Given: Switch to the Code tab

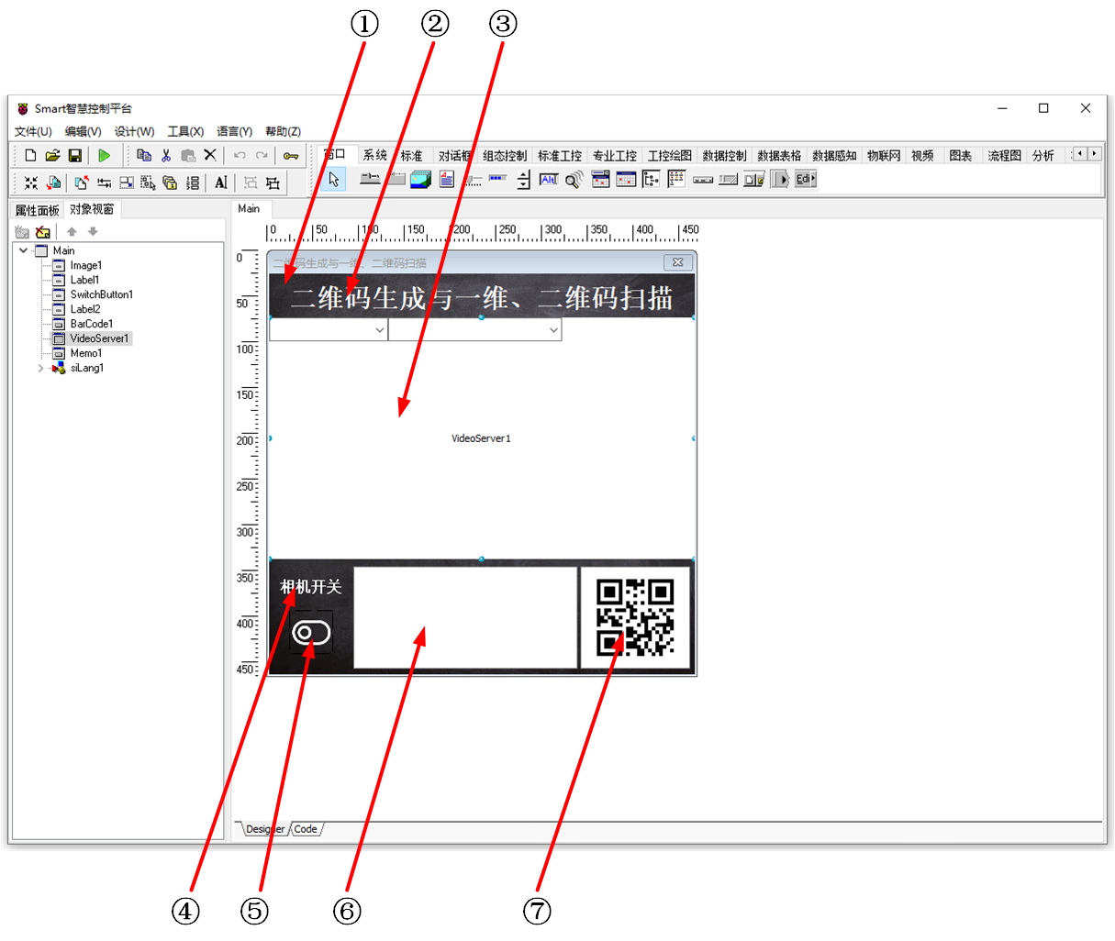Looking at the screenshot, I should [x=306, y=829].
